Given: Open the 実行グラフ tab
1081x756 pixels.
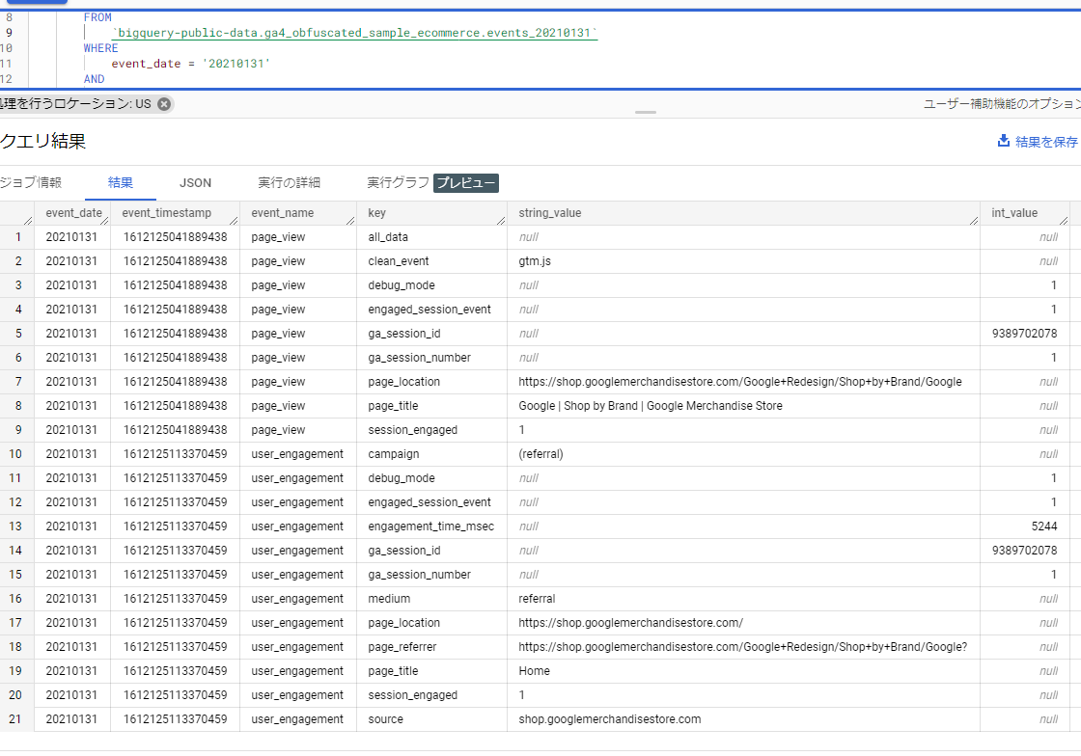Looking at the screenshot, I should click(x=398, y=182).
